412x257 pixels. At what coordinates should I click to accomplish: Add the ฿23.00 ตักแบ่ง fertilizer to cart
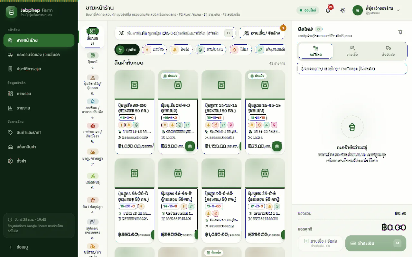[x=190, y=146]
